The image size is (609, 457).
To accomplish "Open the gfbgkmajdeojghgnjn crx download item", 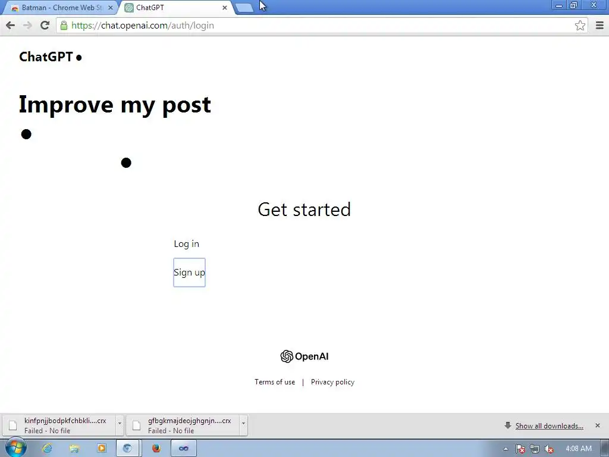I will coord(183,425).
